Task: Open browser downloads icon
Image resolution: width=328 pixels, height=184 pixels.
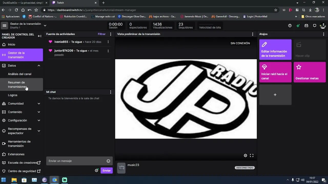Action: pos(310,10)
